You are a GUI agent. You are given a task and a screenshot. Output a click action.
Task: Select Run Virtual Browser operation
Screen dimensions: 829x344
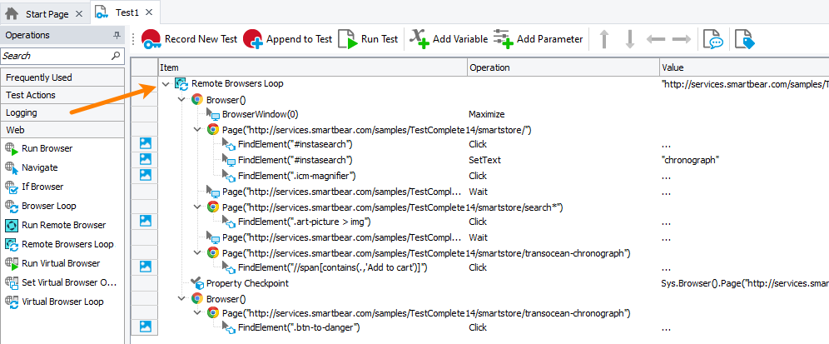(x=53, y=263)
